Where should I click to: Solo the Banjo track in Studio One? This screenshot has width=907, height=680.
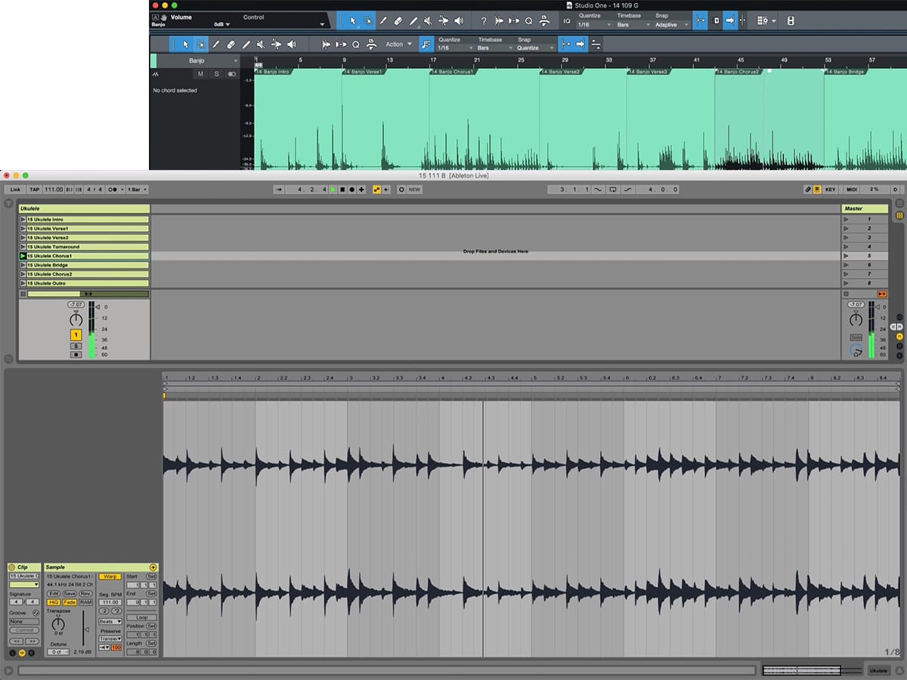tap(216, 74)
